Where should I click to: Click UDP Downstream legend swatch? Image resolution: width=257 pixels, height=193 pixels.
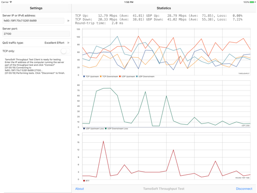(x=137, y=76)
